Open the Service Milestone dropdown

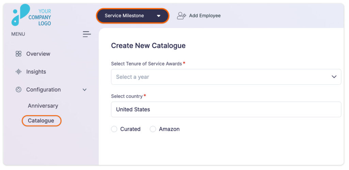(x=133, y=16)
